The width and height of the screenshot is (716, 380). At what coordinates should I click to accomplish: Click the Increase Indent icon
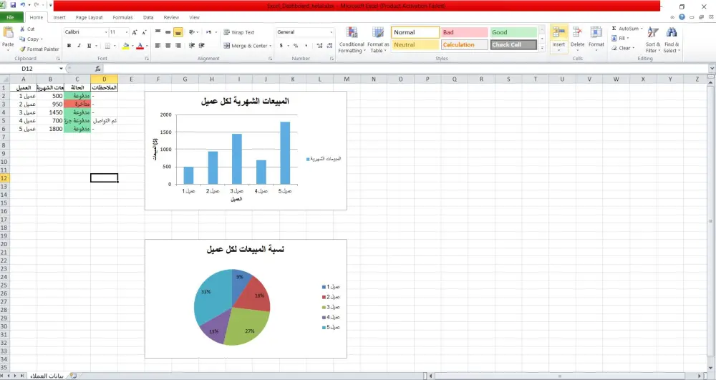pyautogui.click(x=201, y=46)
